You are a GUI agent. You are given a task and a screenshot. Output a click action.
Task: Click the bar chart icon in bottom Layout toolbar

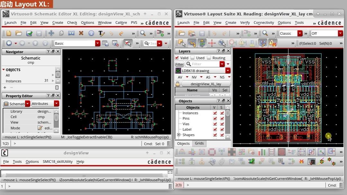[x=261, y=152]
